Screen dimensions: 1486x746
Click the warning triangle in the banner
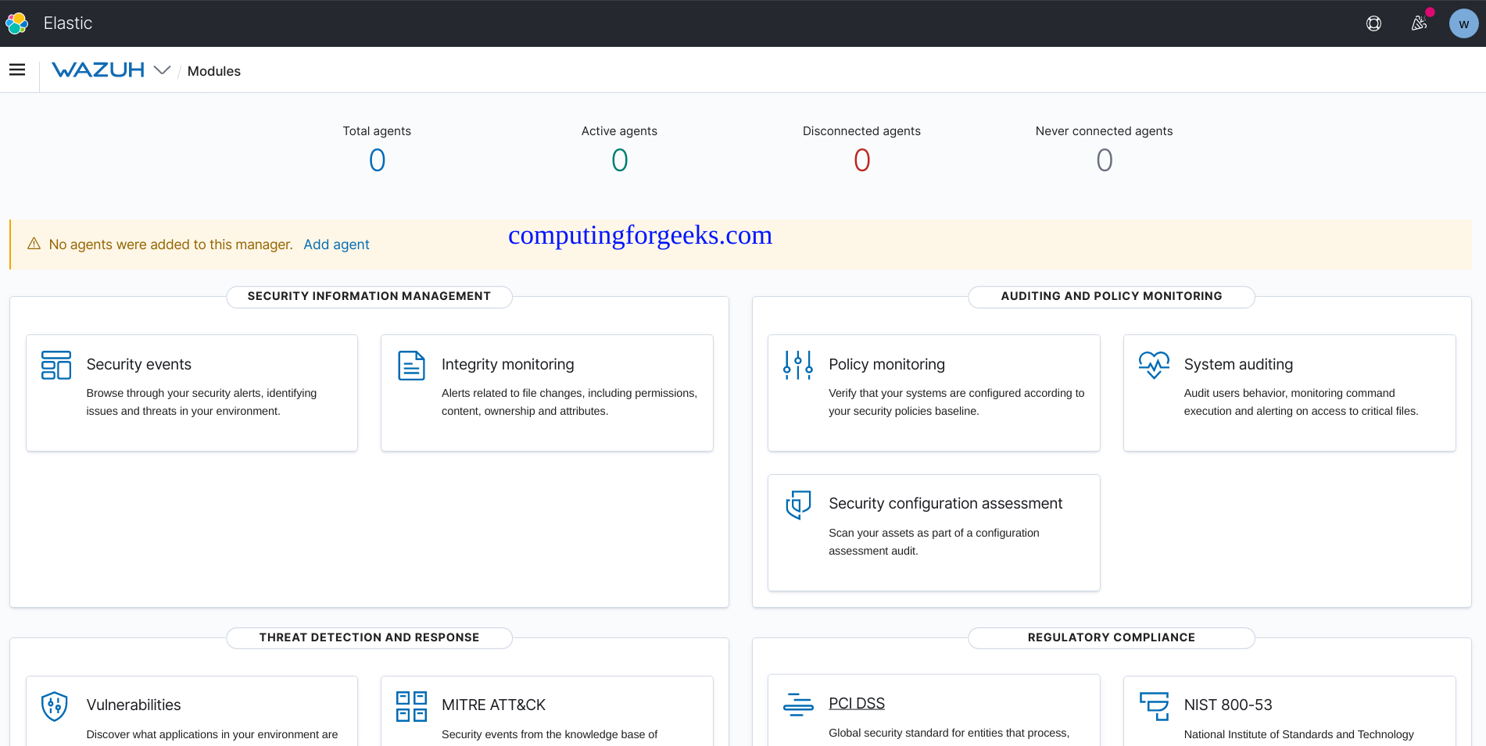click(33, 244)
